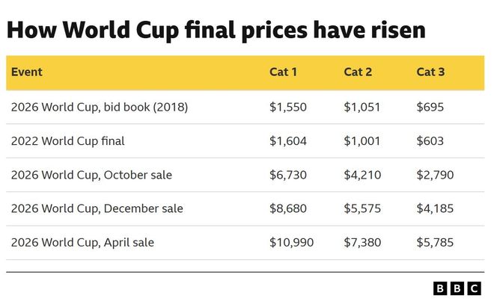Select the Cat 2 column header
This screenshot has width=494, height=307.
(x=357, y=72)
